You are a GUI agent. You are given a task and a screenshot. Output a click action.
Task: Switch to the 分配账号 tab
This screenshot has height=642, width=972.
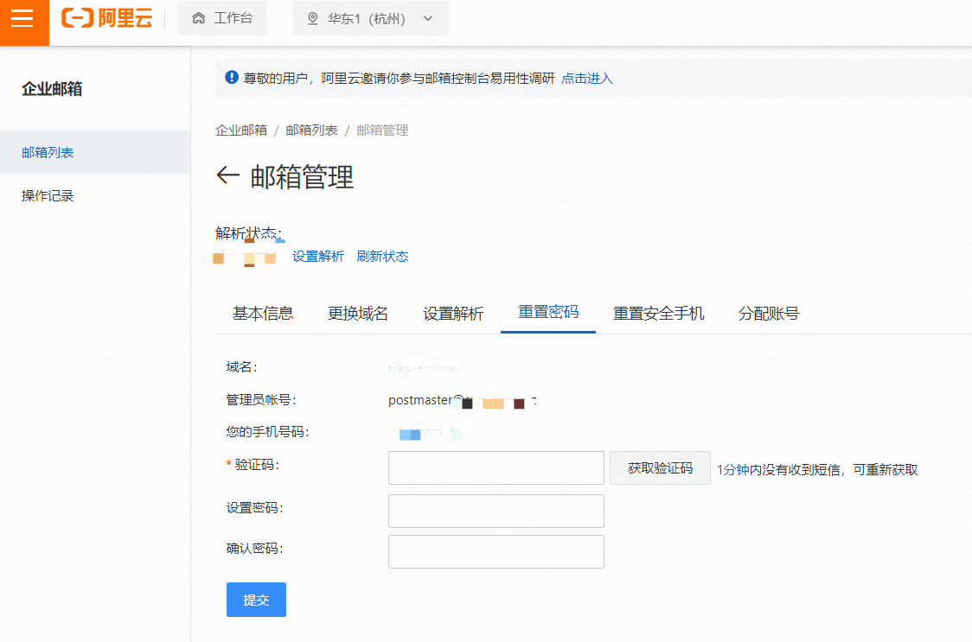point(768,314)
